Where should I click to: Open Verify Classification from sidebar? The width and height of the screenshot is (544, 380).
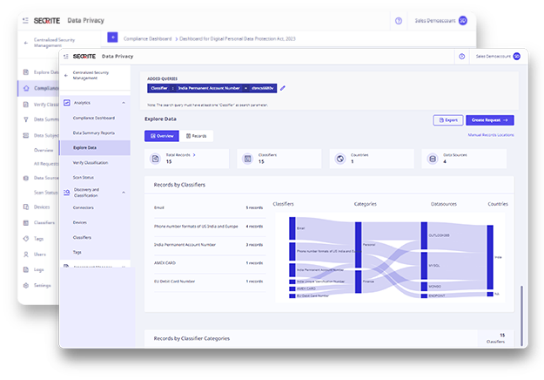[91, 162]
